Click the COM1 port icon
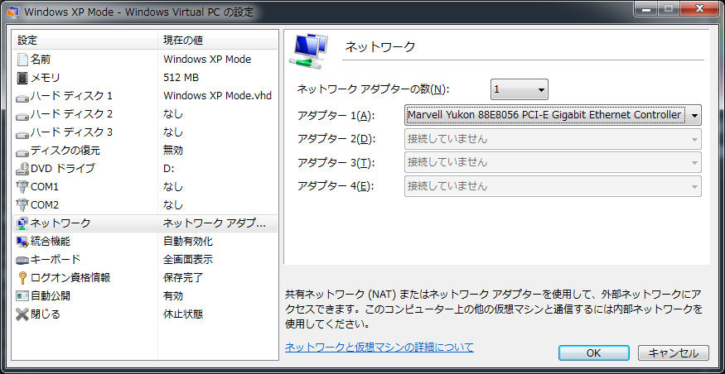 (22, 187)
